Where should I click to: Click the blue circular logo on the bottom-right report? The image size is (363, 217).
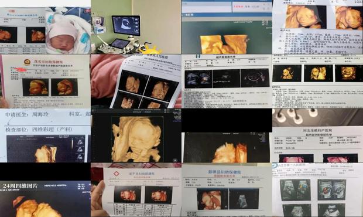click(275, 165)
